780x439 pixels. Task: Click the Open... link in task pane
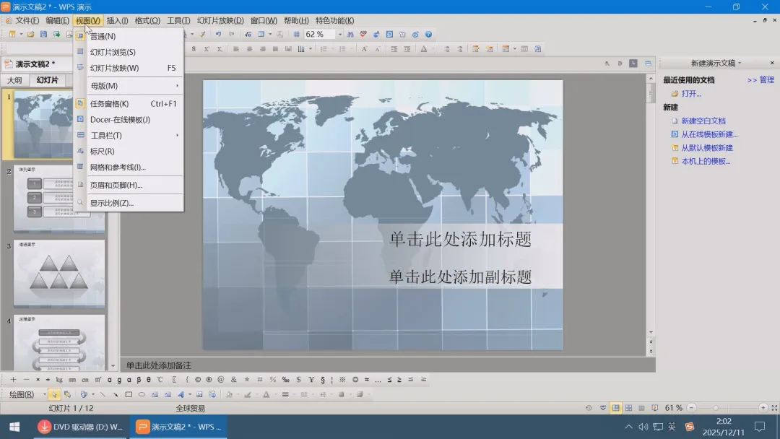pyautogui.click(x=691, y=93)
